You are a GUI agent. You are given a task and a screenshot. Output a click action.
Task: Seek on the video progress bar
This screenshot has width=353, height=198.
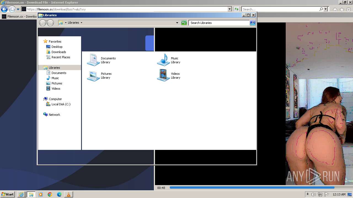(x=252, y=188)
